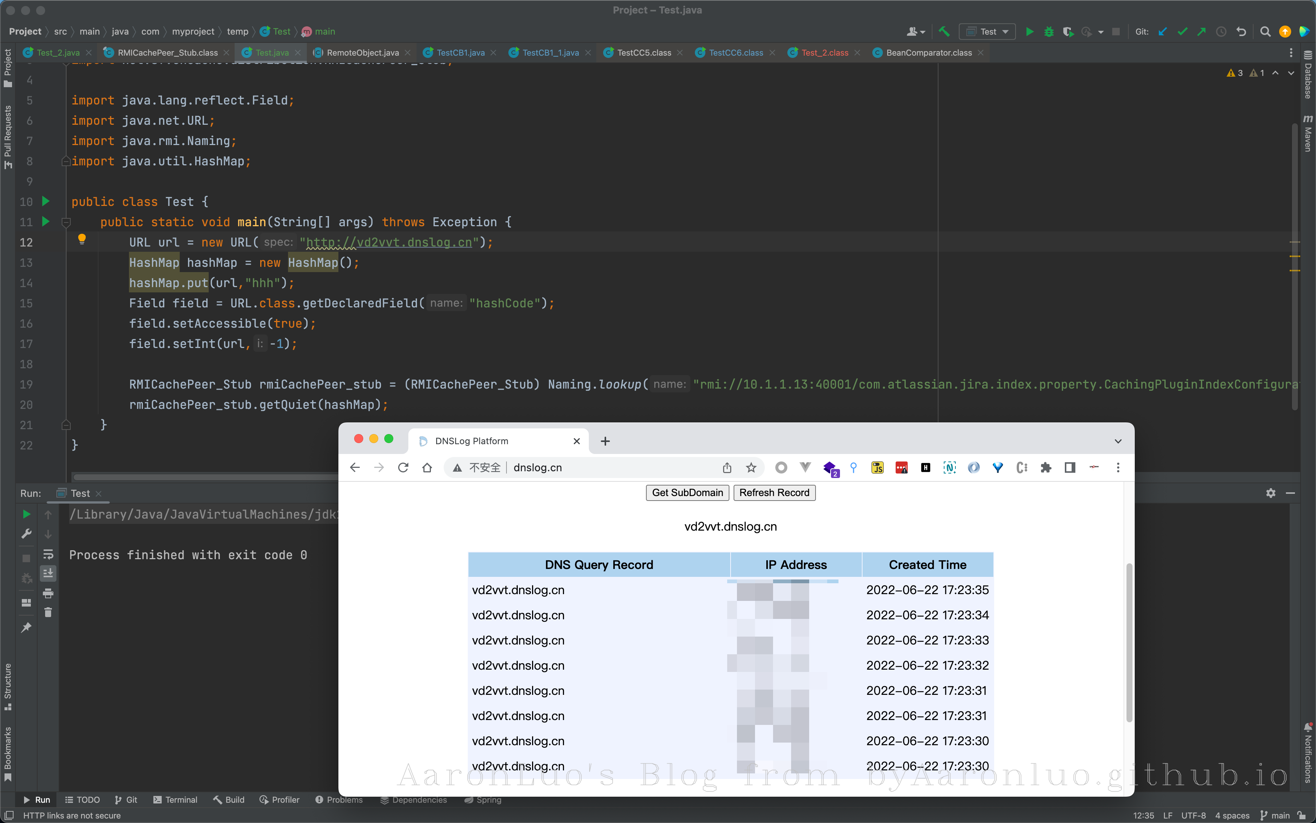The image size is (1316, 823).
Task: Click the Debug bug icon
Action: [x=1049, y=32]
